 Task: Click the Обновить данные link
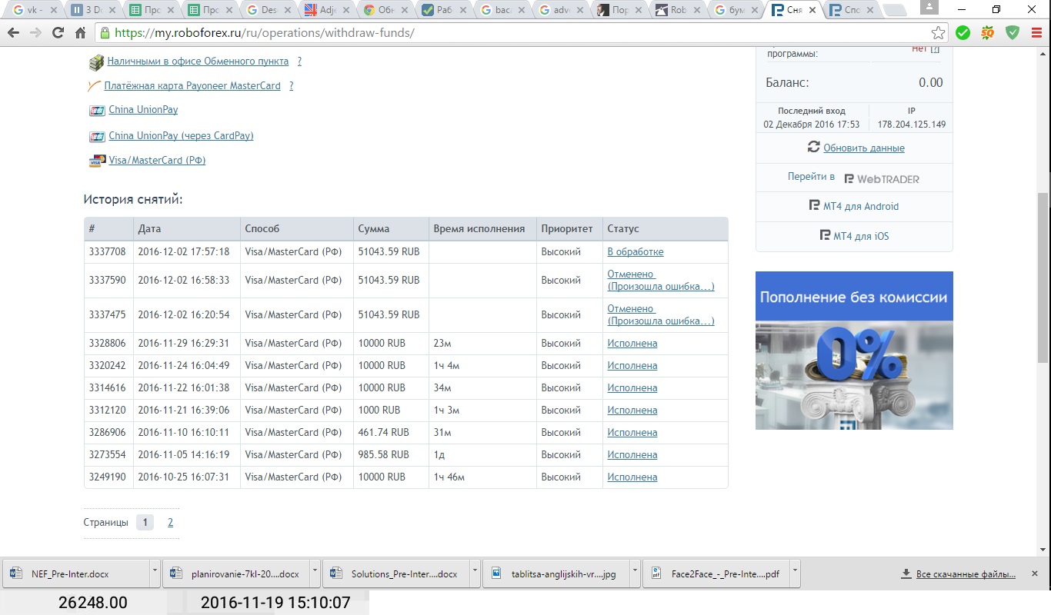pyautogui.click(x=864, y=148)
